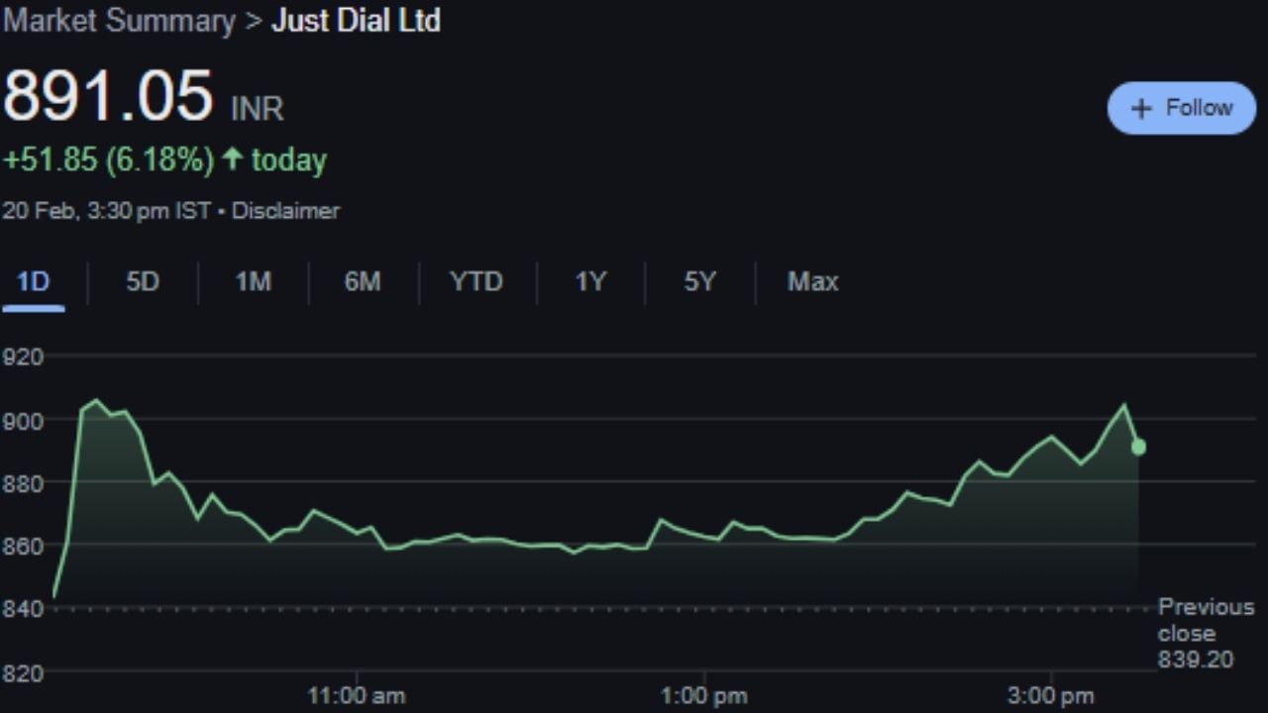Click the 900 y-axis label

[23, 421]
